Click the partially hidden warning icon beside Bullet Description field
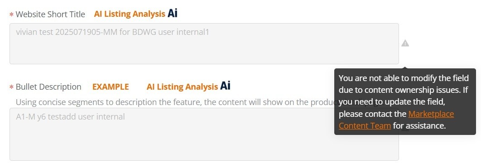The image size is (481, 168). click(x=405, y=130)
